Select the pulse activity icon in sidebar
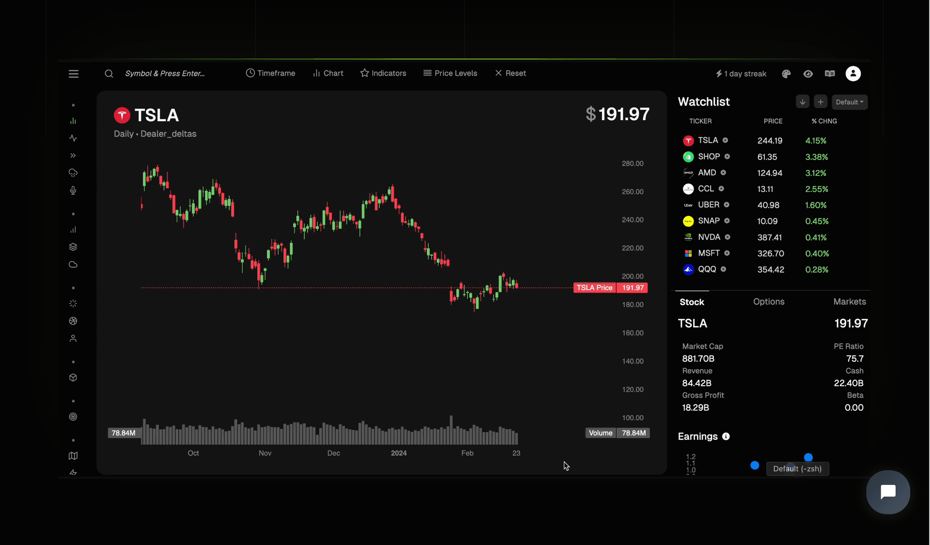The height and width of the screenshot is (545, 930). [x=73, y=138]
